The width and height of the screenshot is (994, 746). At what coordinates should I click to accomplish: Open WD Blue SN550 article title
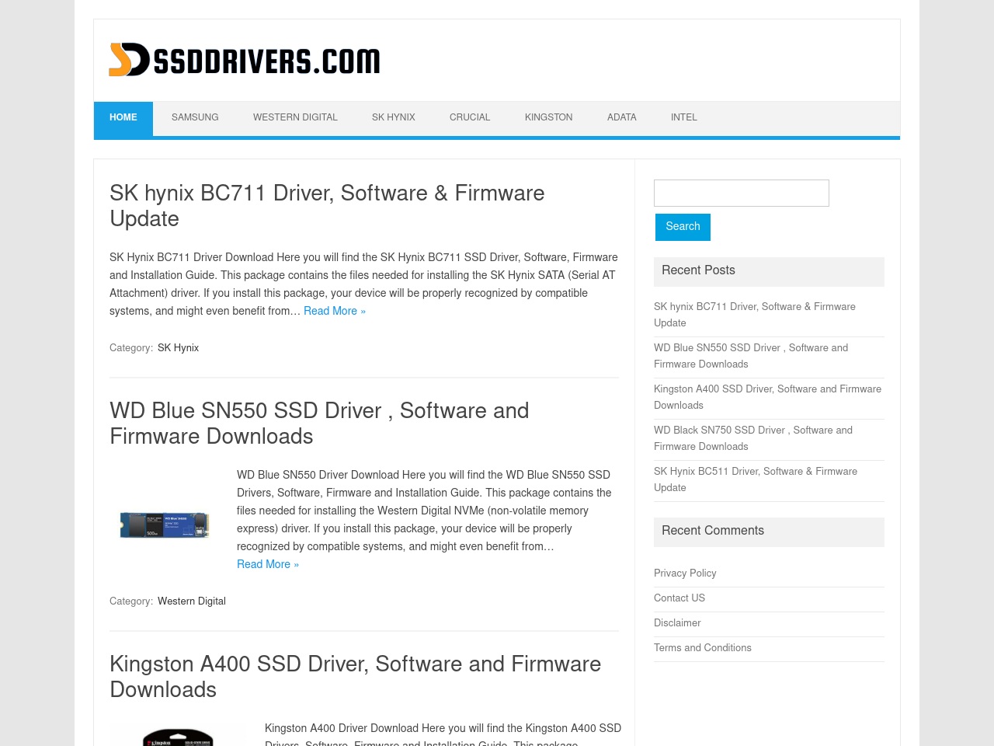(319, 424)
